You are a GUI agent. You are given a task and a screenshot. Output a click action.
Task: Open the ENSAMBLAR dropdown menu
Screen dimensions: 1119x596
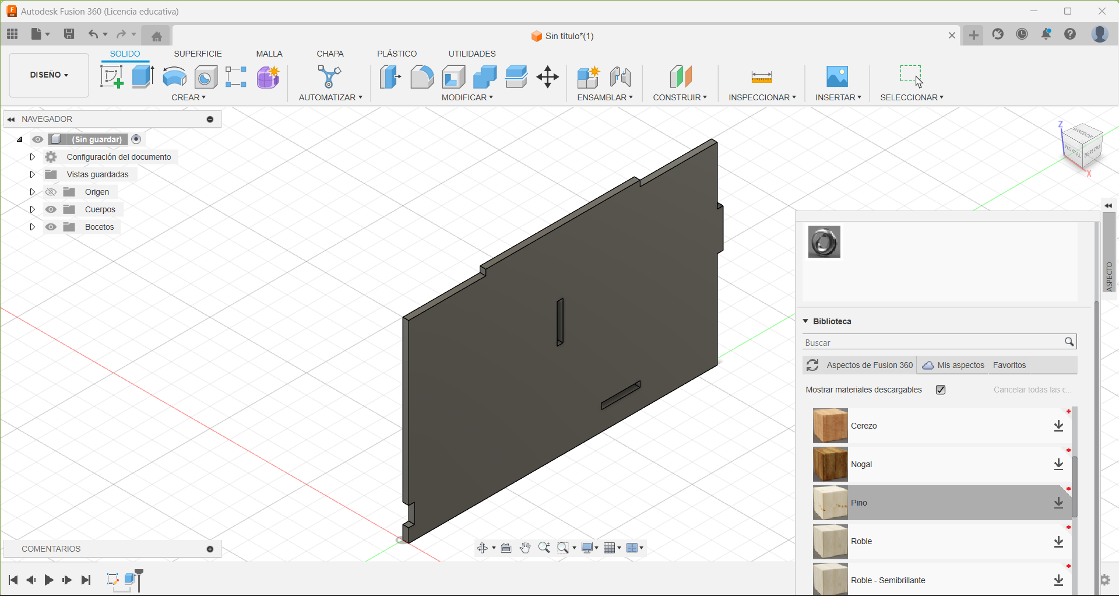point(605,97)
